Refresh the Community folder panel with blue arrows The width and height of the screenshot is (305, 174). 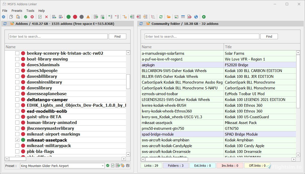point(141,24)
